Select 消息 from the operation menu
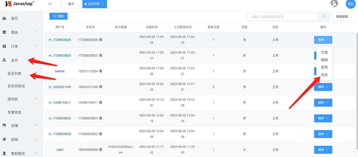The image size is (358, 157). coord(324,75)
